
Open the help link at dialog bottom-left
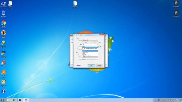pos(78,65)
